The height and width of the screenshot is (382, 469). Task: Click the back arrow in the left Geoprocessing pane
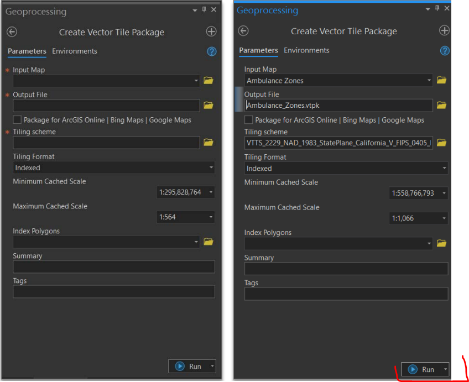[12, 32]
